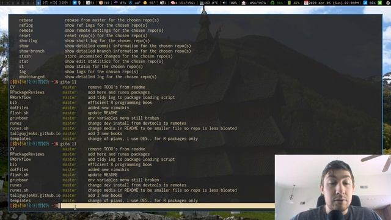
Task: Click the pink brain memory usage icon
Action: click(x=173, y=2)
